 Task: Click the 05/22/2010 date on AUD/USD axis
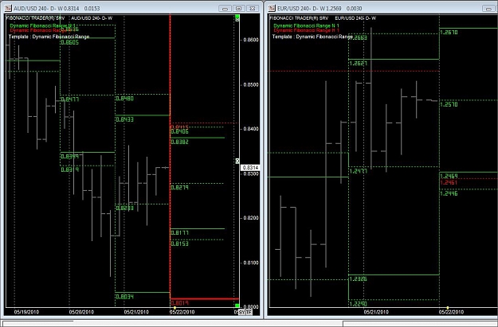(x=182, y=312)
